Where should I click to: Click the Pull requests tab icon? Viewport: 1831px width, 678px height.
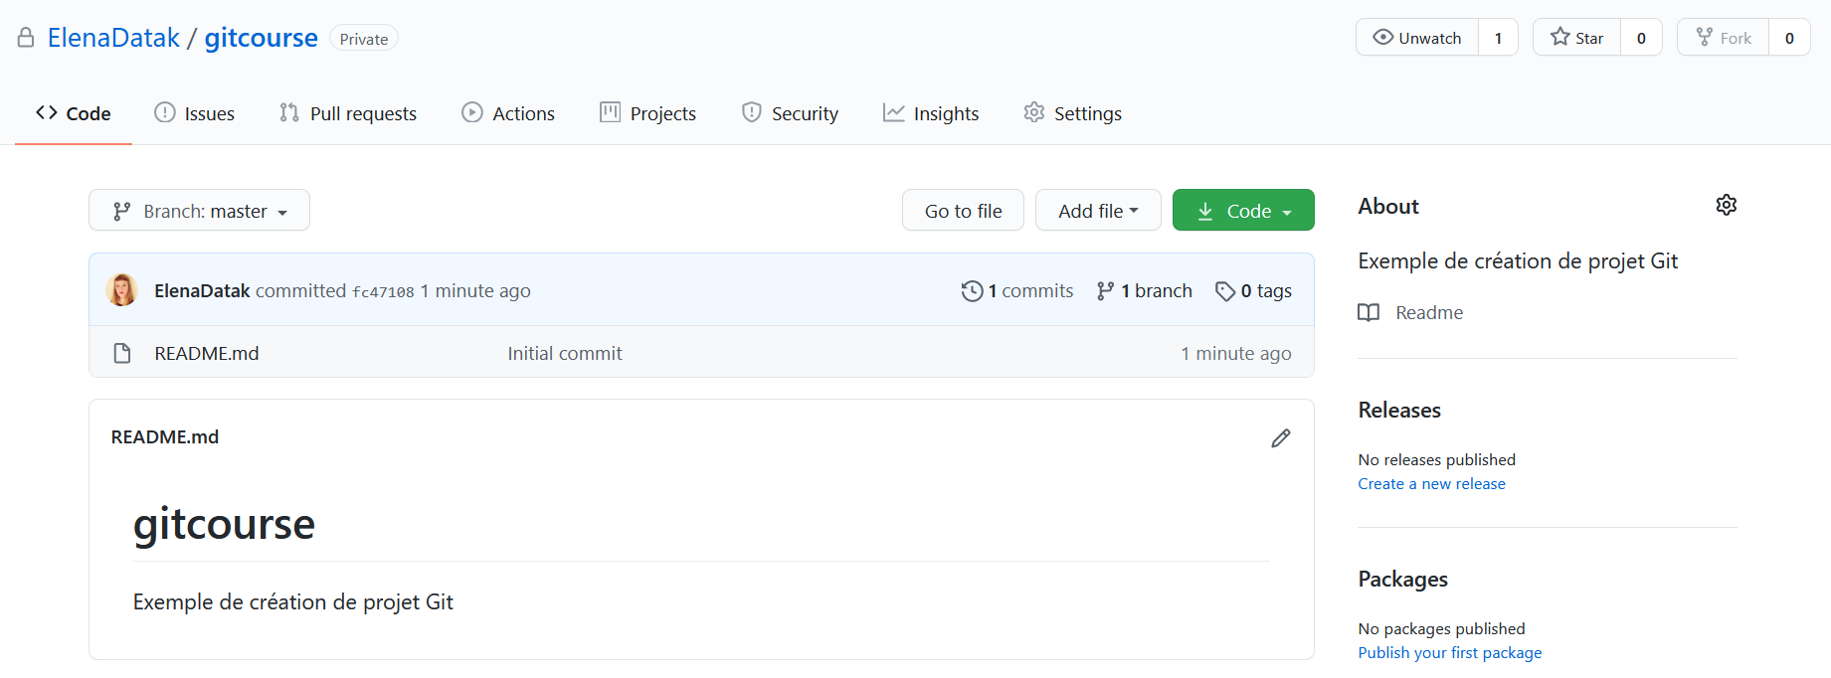tap(289, 112)
